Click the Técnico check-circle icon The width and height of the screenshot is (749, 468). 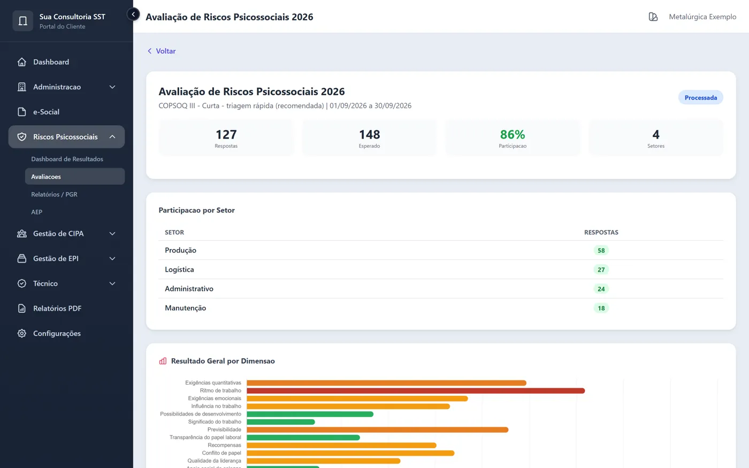click(x=22, y=283)
